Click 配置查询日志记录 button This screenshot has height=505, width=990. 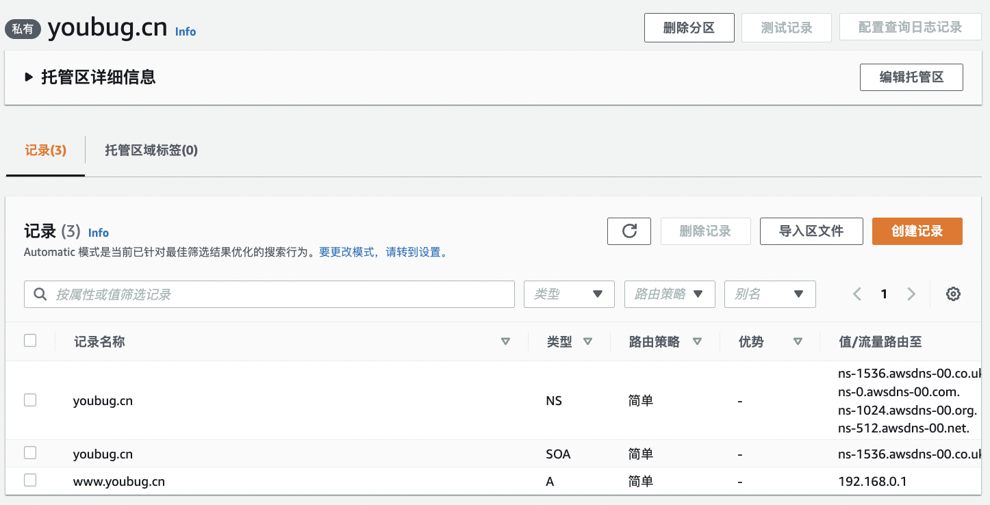(911, 28)
